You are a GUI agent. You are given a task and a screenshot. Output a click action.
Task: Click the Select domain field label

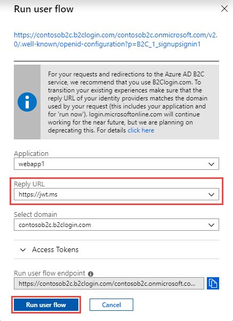pos(35,214)
